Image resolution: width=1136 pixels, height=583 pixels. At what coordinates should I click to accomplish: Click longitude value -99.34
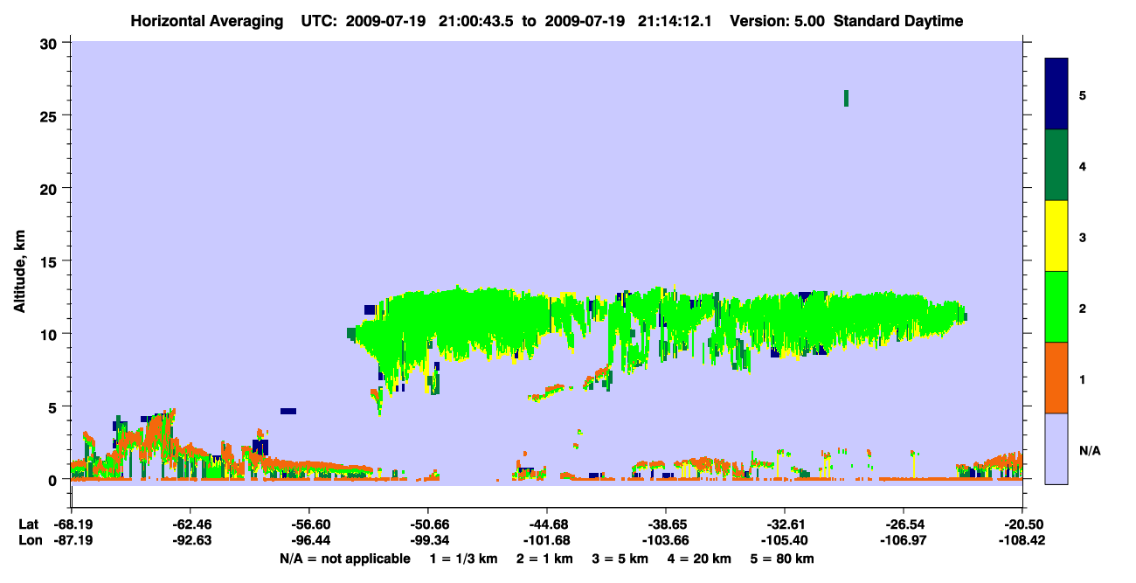pos(428,540)
